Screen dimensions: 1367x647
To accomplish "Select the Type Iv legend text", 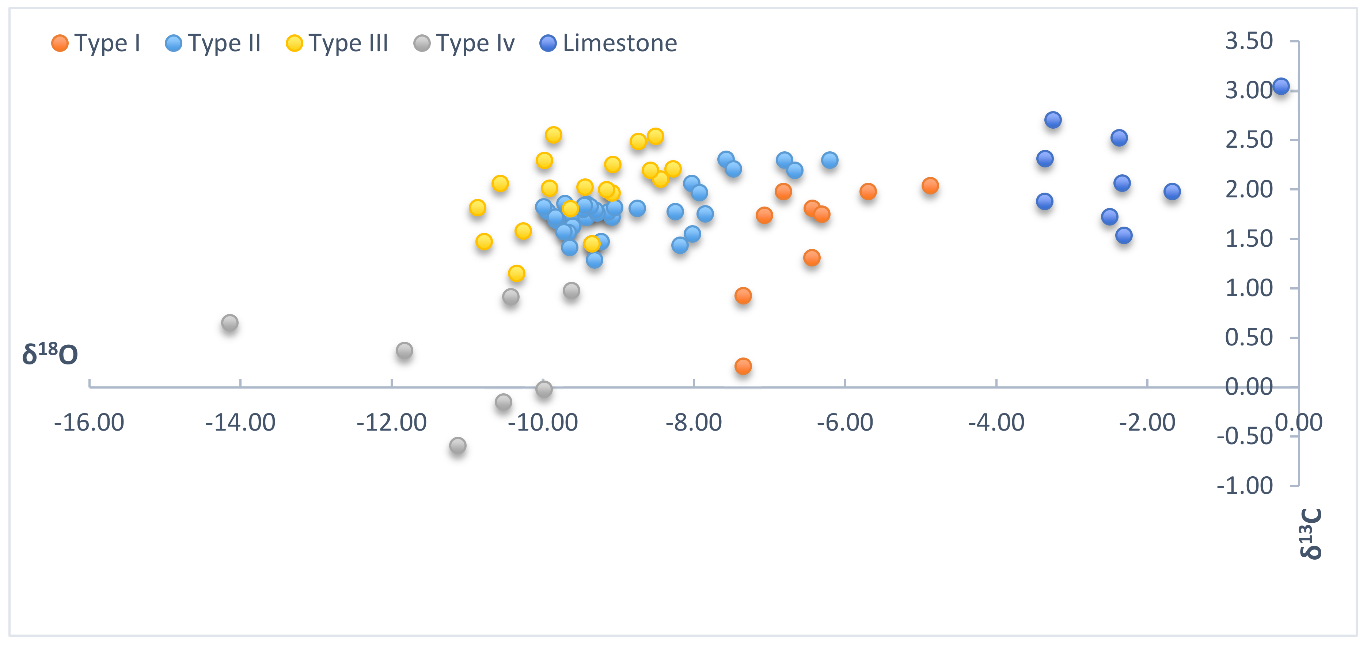I will point(475,43).
